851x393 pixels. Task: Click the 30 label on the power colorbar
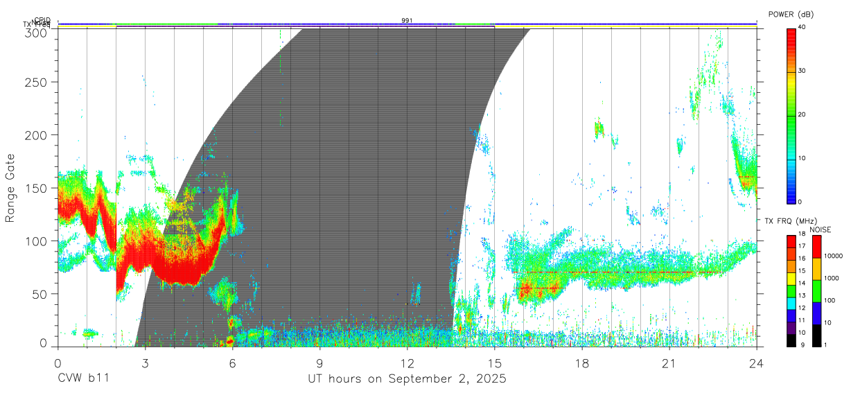(x=802, y=71)
